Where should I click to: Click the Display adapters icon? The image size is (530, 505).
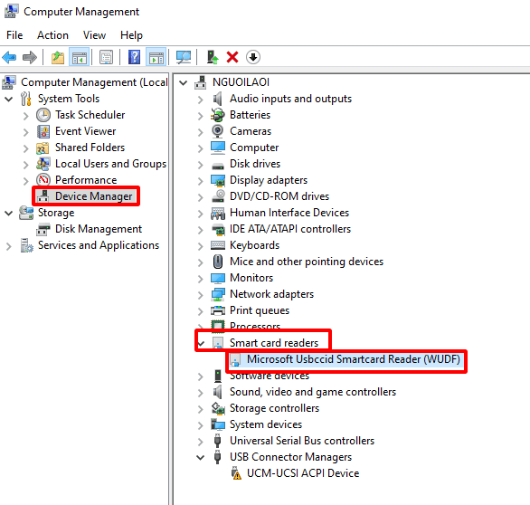(x=218, y=180)
